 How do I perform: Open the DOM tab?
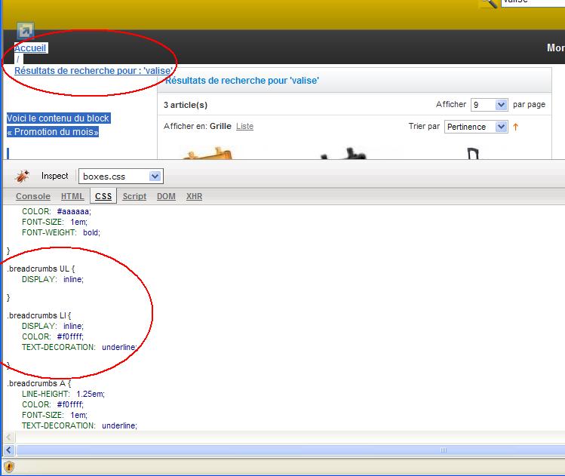click(166, 196)
